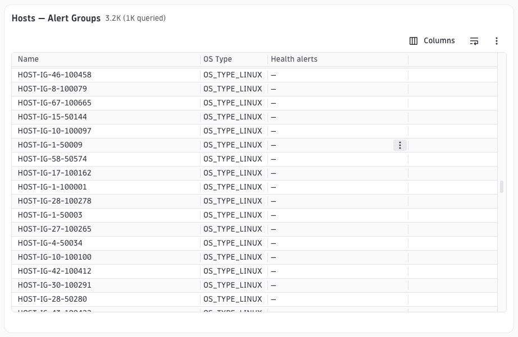The height and width of the screenshot is (337, 518).
Task: Click OS_TYPE_LINUX cell in HOST-IG-28-50280 row
Action: [x=233, y=299]
